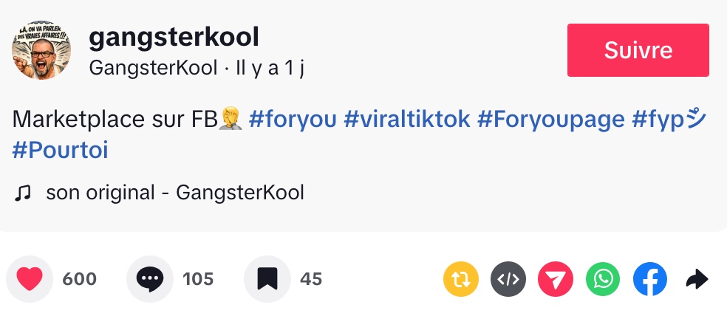This screenshot has width=727, height=316.
Task: Click the music note icon
Action: 23,193
